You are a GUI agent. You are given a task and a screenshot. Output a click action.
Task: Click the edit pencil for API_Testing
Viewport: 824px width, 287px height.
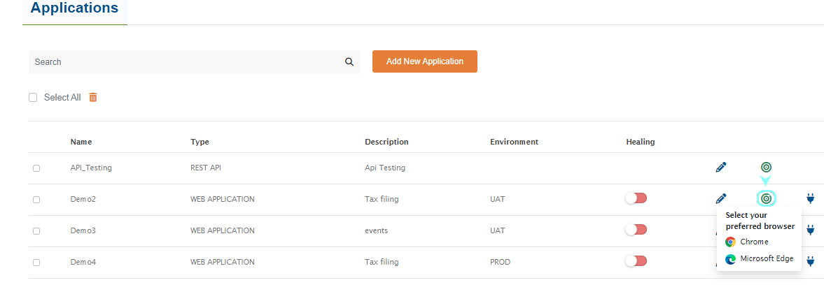721,168
